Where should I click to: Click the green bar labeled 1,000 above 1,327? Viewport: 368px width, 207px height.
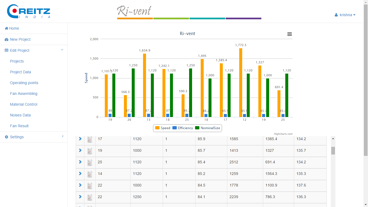(x=268, y=98)
